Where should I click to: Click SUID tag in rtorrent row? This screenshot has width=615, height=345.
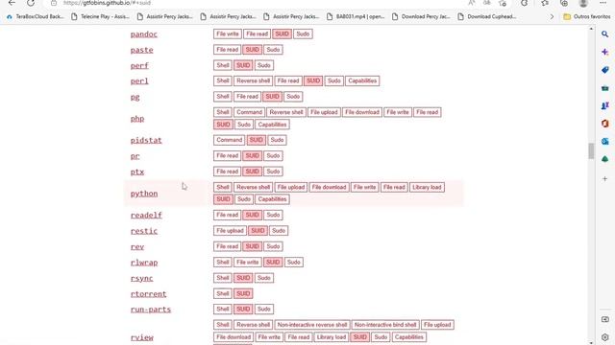[243, 293]
